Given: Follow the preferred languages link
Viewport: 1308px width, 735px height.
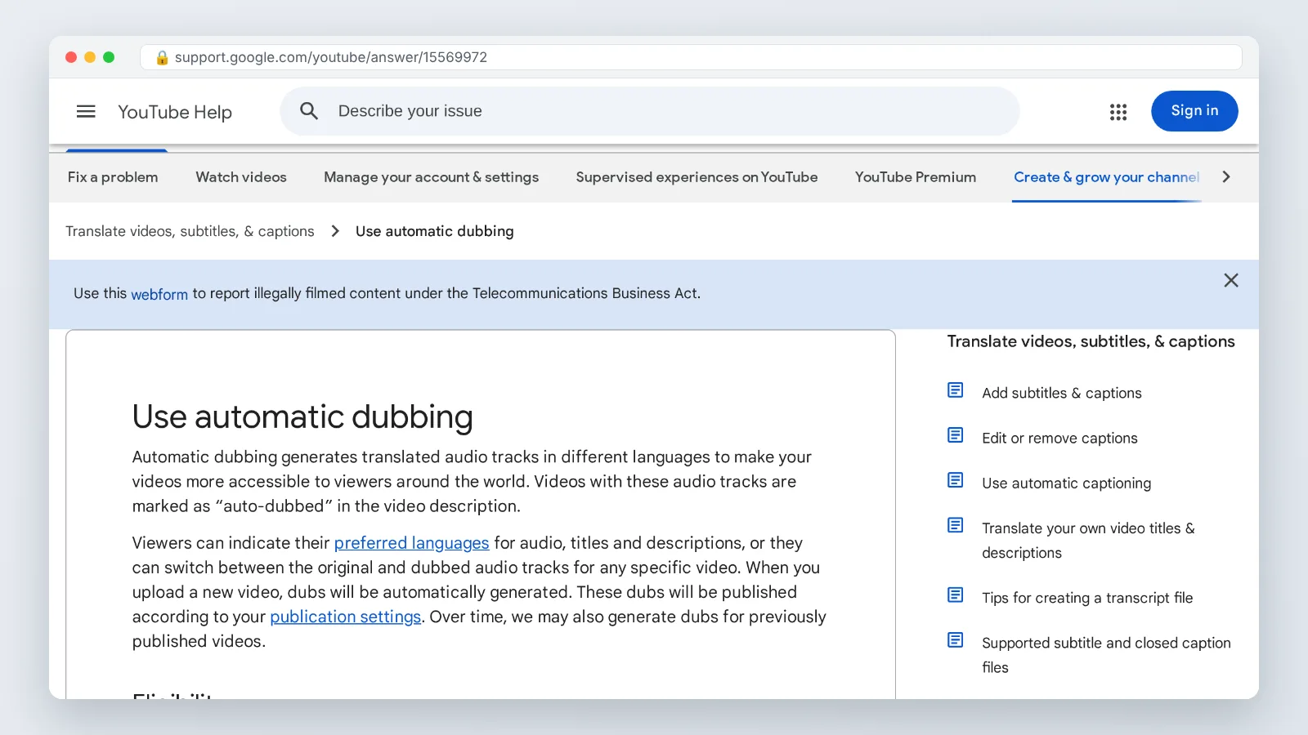Looking at the screenshot, I should [411, 543].
